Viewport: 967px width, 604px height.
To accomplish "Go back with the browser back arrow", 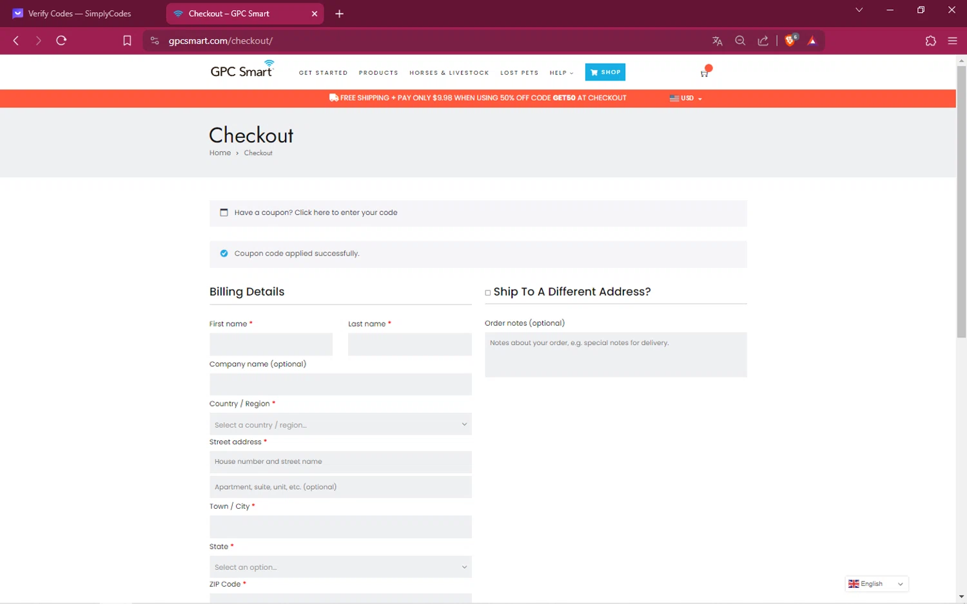I will (x=16, y=41).
